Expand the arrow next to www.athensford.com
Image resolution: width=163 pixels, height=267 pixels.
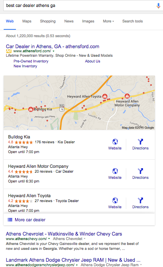coord(54,51)
